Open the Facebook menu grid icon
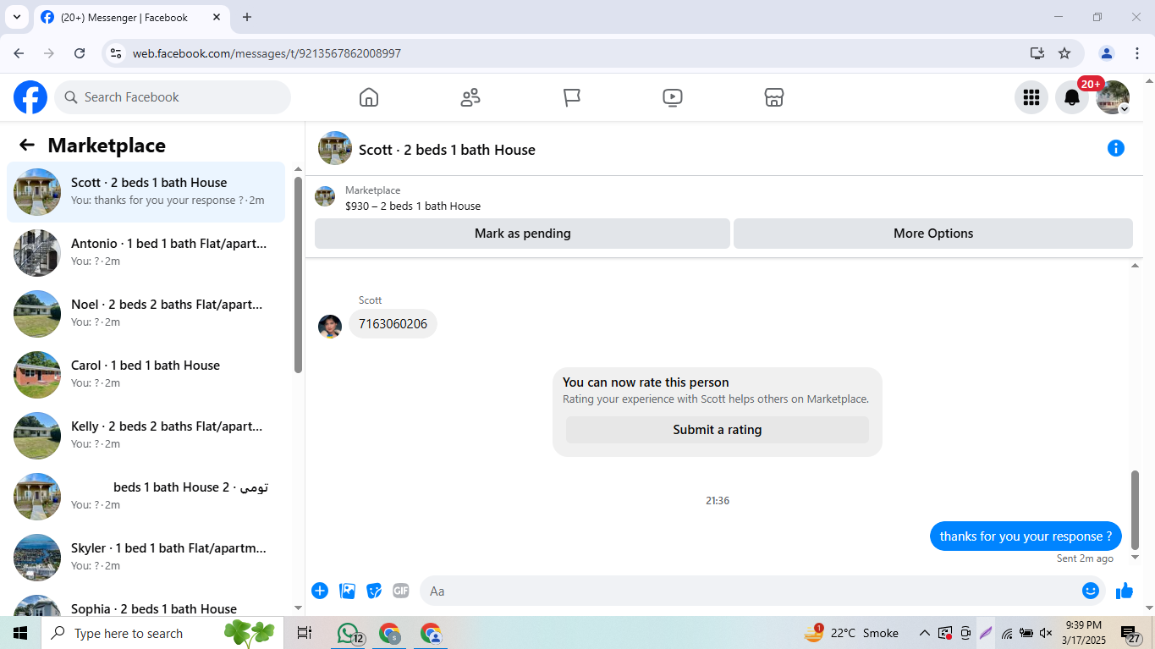Viewport: 1155px width, 649px height. click(1031, 97)
